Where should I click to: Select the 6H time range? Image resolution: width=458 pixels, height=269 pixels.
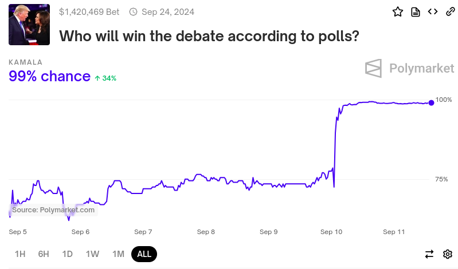[x=44, y=254]
